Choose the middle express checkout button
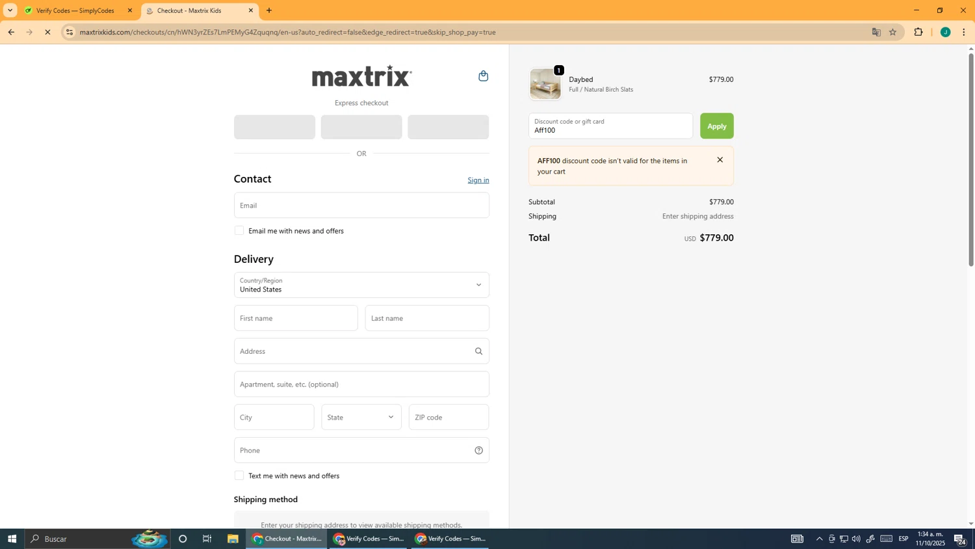This screenshot has width=975, height=549. click(361, 127)
